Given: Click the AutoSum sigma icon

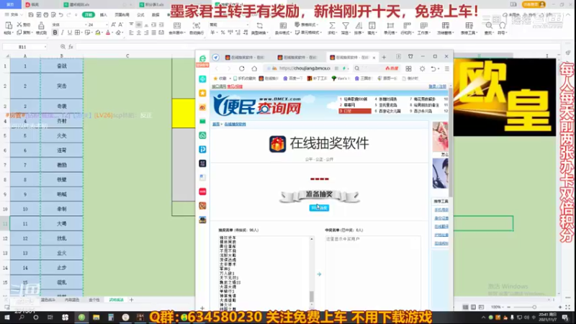Looking at the screenshot, I should coord(332,25).
